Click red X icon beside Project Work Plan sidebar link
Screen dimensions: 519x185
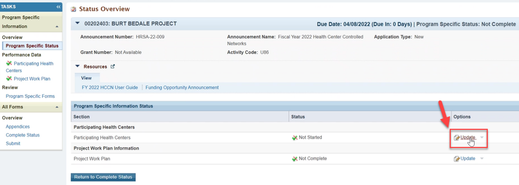(9, 79)
